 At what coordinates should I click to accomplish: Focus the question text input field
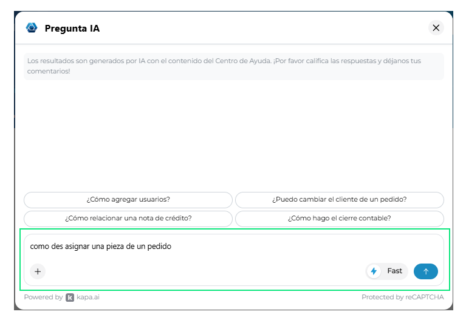(x=234, y=247)
